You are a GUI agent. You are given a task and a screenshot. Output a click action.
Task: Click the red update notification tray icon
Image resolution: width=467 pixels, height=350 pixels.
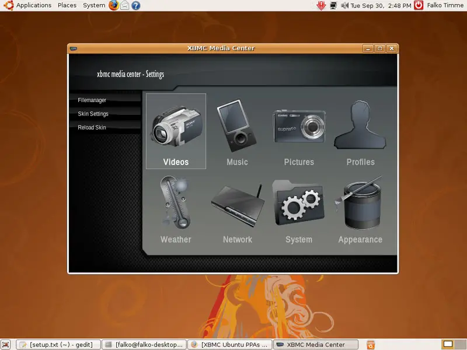click(x=321, y=5)
